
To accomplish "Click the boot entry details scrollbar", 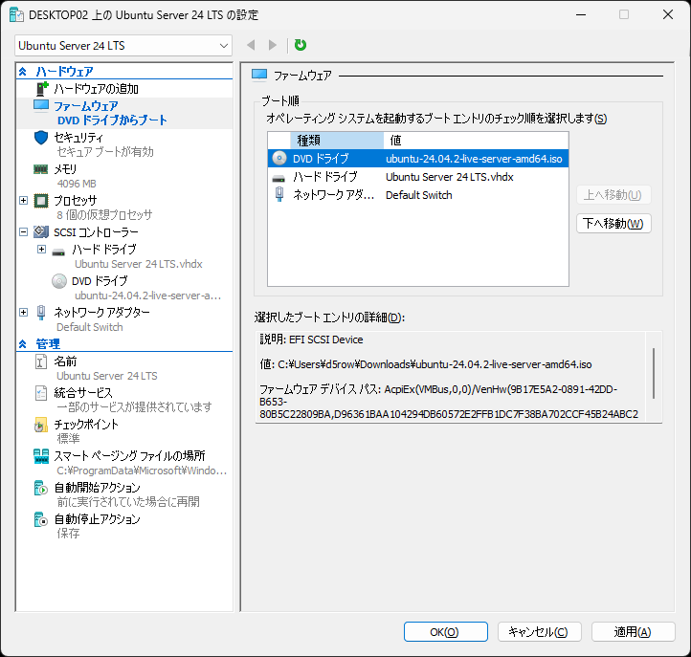I will point(654,373).
